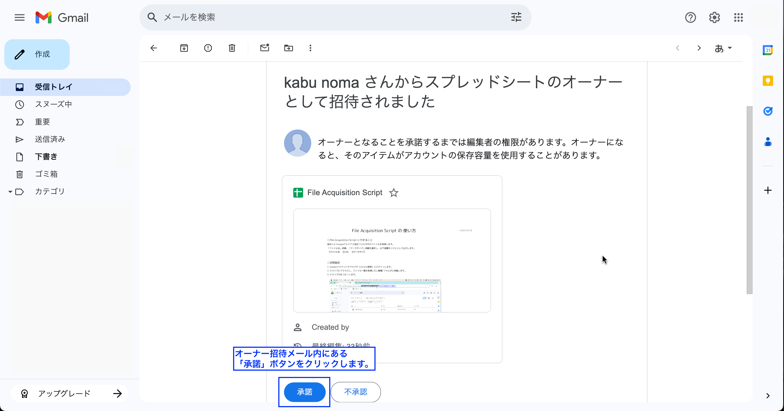Mark the email as unread

point(264,48)
